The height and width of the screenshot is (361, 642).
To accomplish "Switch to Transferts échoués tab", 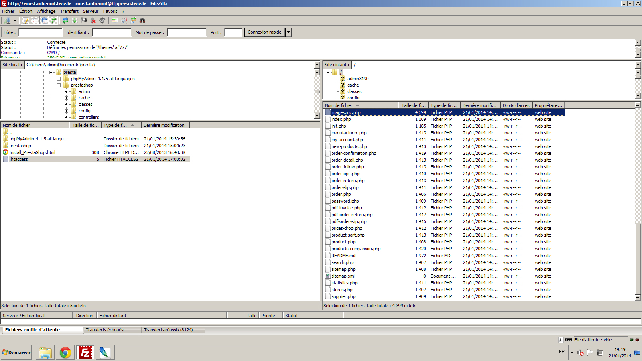I will (x=112, y=330).
